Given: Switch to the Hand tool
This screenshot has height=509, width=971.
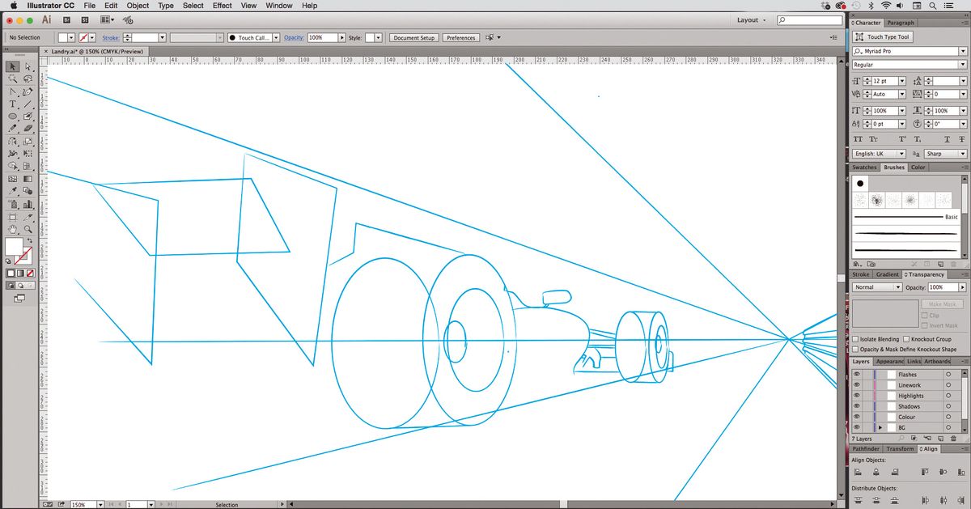Looking at the screenshot, I should 13,229.
